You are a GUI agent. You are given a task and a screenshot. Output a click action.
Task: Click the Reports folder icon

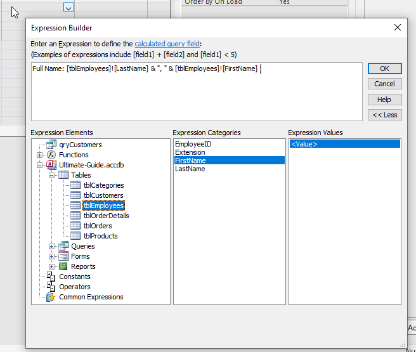(x=63, y=266)
